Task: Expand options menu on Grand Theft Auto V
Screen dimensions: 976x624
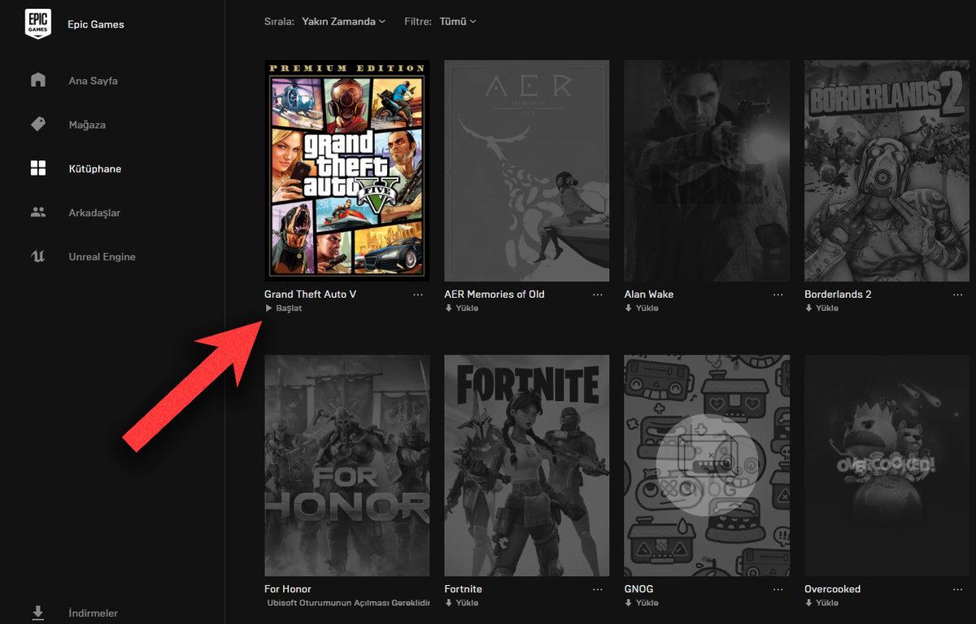Action: pos(418,295)
